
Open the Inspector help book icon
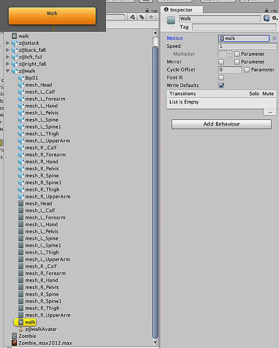(x=266, y=18)
